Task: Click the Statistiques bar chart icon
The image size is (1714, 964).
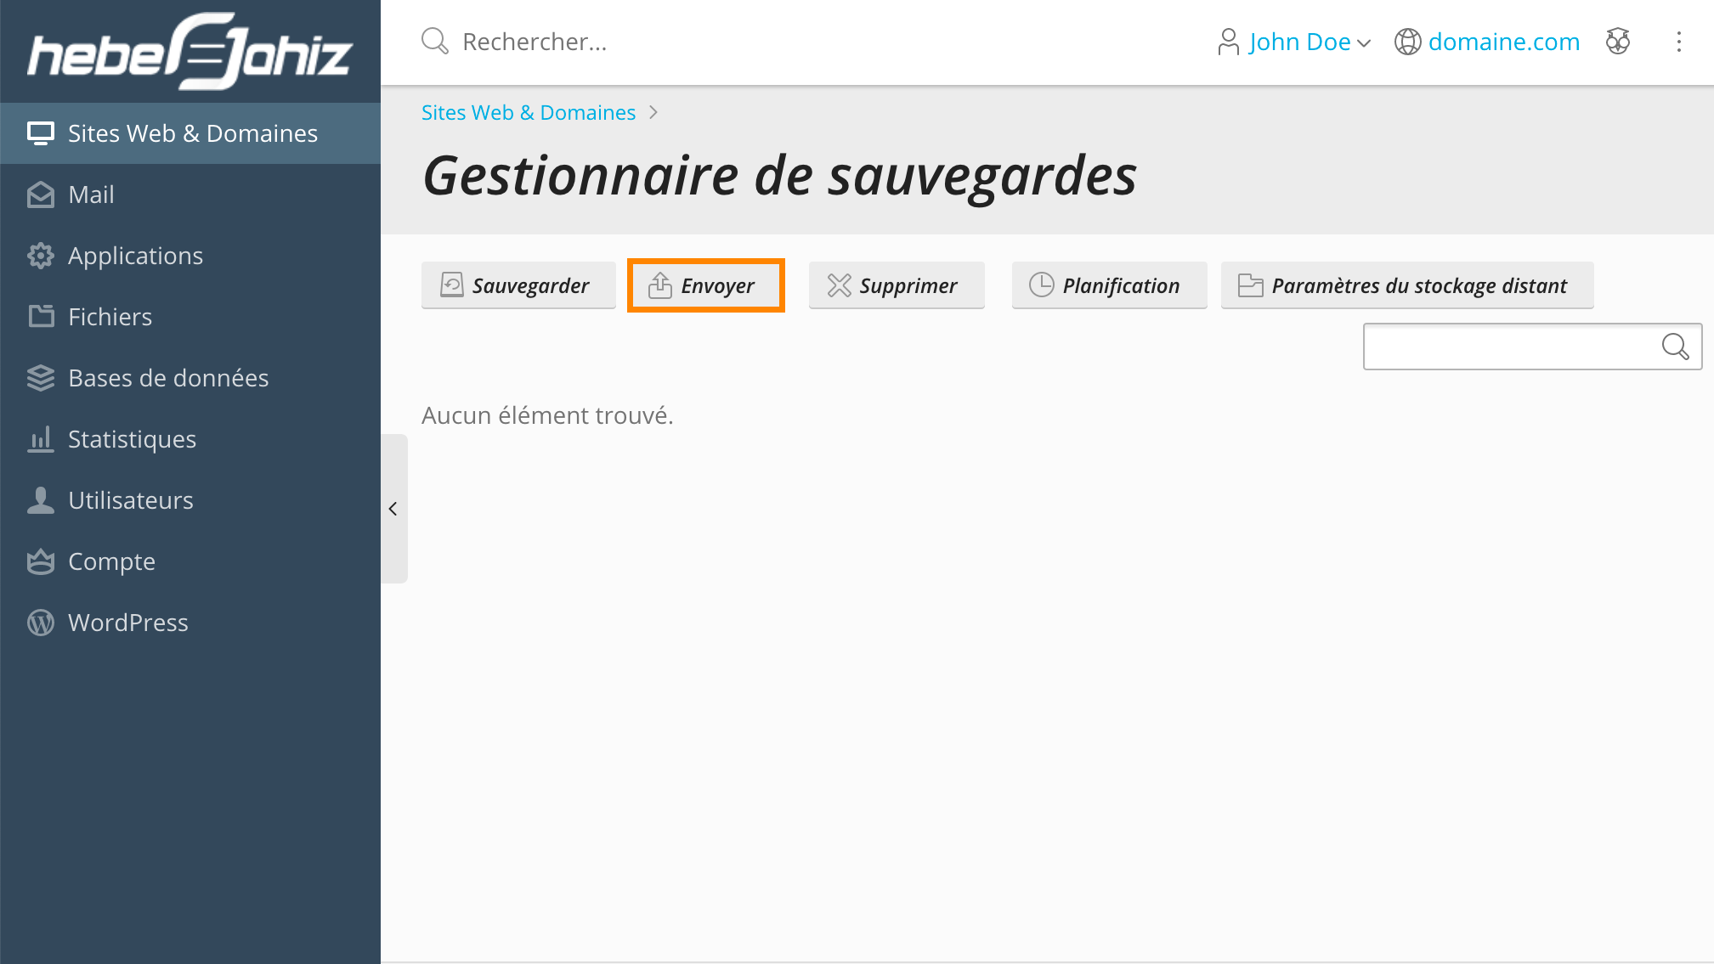Action: click(x=41, y=439)
